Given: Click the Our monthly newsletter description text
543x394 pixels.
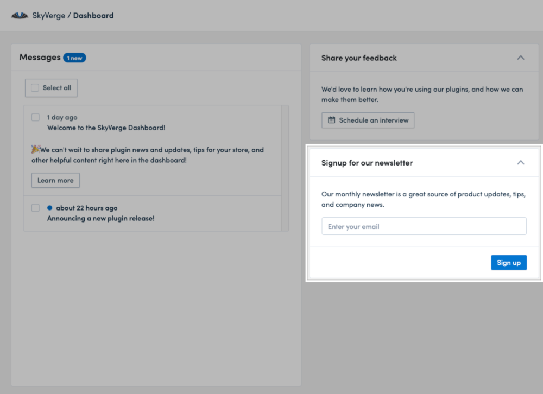Looking at the screenshot, I should [x=424, y=199].
